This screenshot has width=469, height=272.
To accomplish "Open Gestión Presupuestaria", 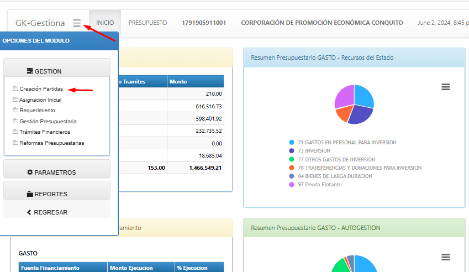I will click(48, 122).
